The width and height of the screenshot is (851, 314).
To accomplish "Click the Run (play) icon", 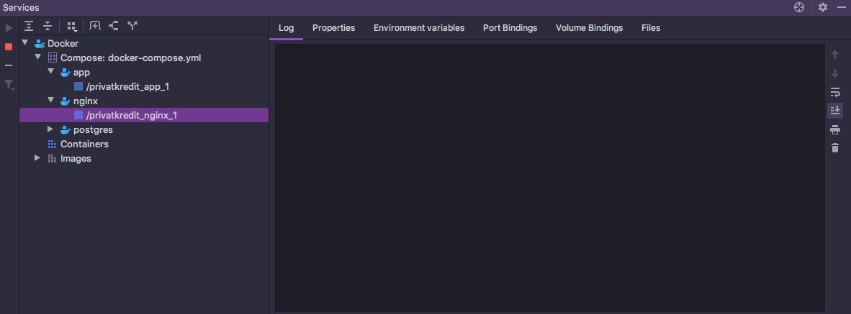I will (x=9, y=27).
